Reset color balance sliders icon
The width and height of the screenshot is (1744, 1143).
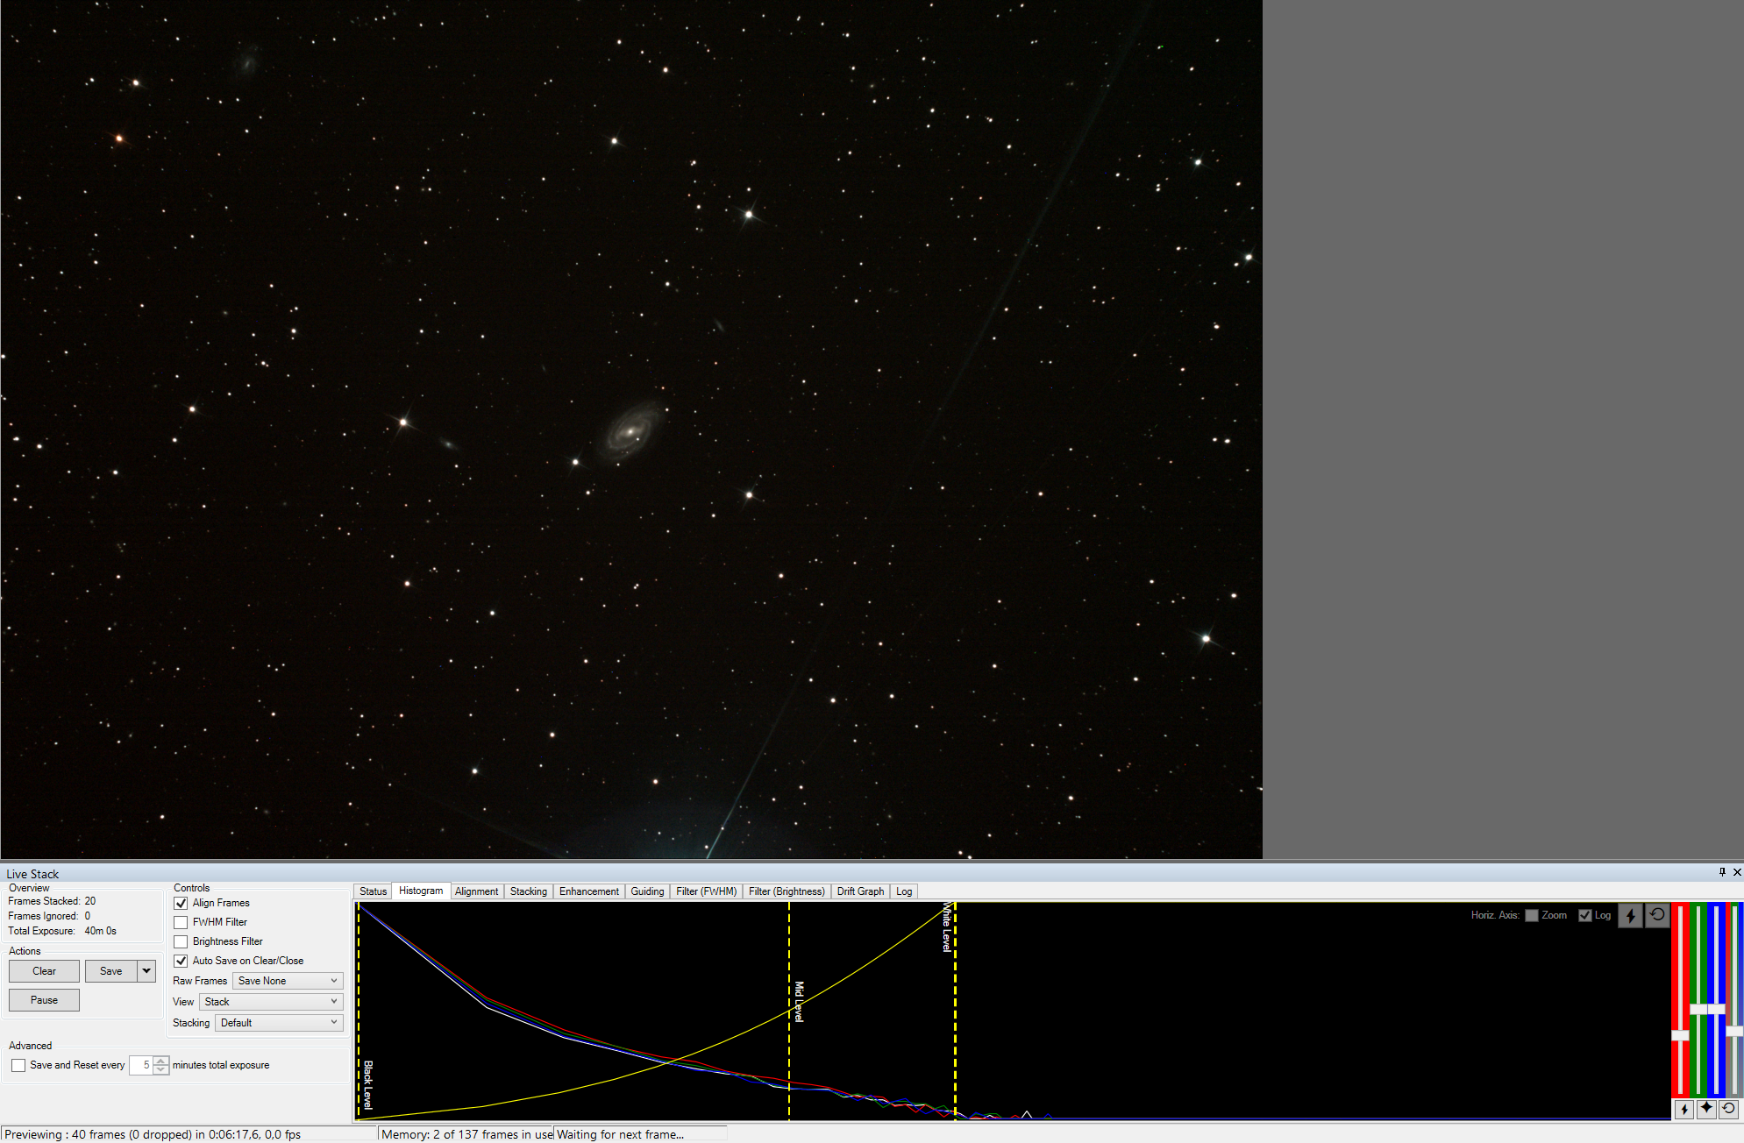pyautogui.click(x=1728, y=1109)
